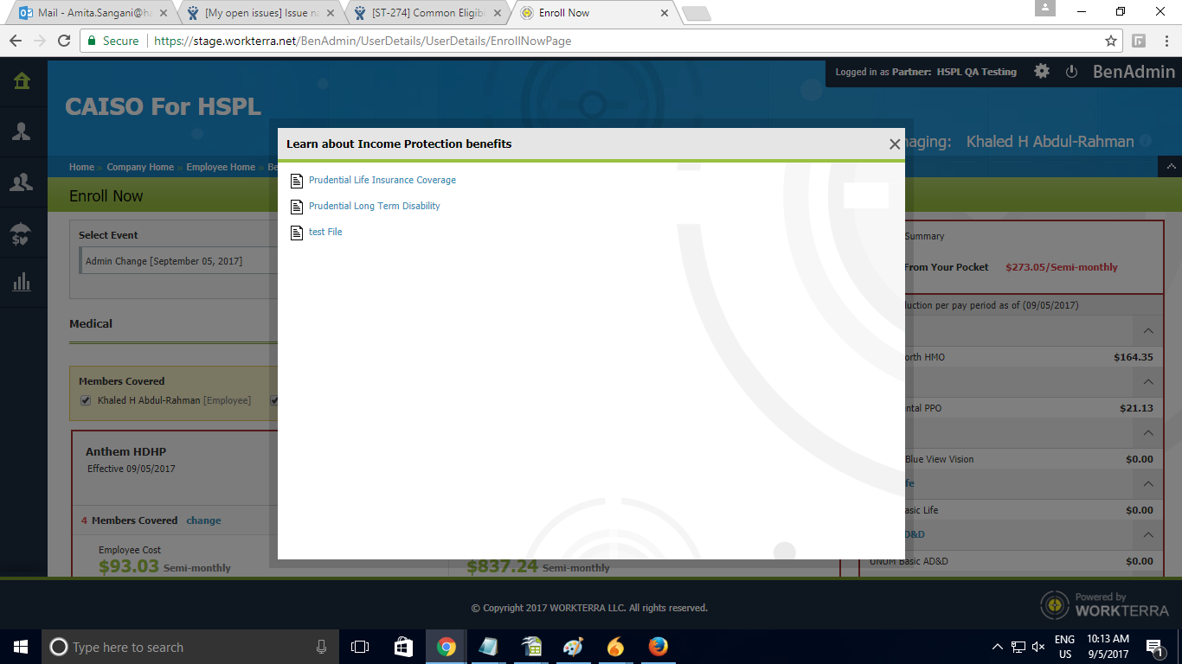1182x664 pixels.
Task: Click document icon beside Prudential Long Term Disability
Action: pyautogui.click(x=298, y=207)
